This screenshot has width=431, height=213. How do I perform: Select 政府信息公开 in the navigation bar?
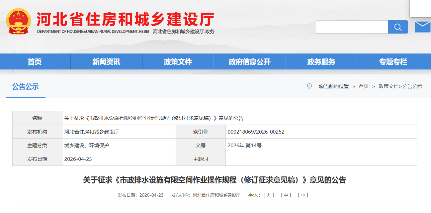tap(250, 61)
